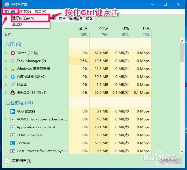The width and height of the screenshot is (187, 170).
Task: Click the 0.1 Mbps network cell for QQ
Action: coord(142,93)
